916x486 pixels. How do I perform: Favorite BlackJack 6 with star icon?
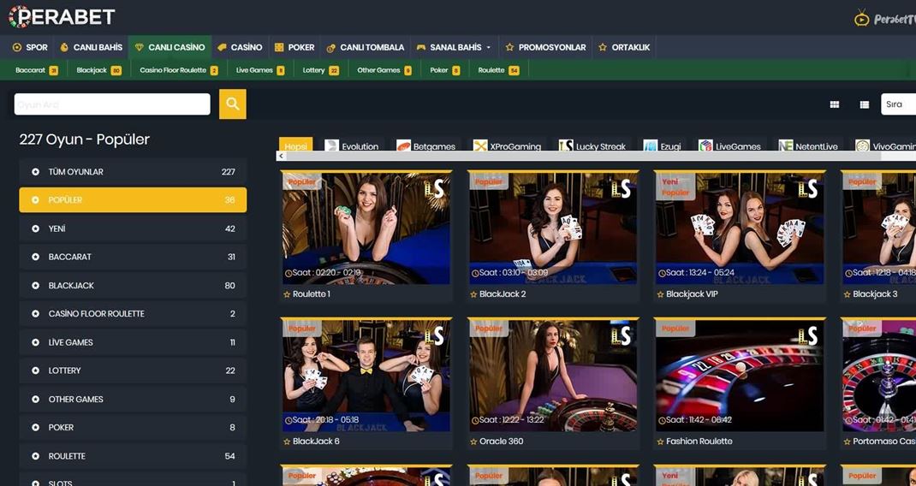[287, 442]
